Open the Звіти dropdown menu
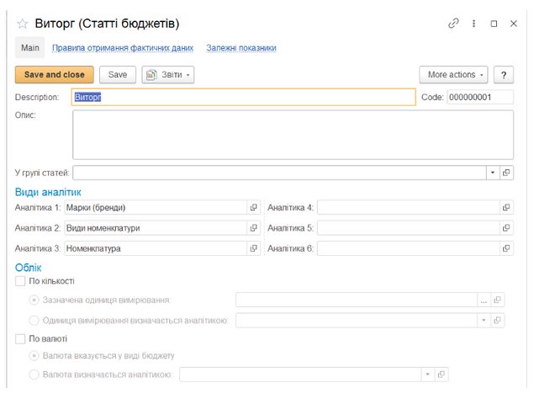 [x=168, y=75]
